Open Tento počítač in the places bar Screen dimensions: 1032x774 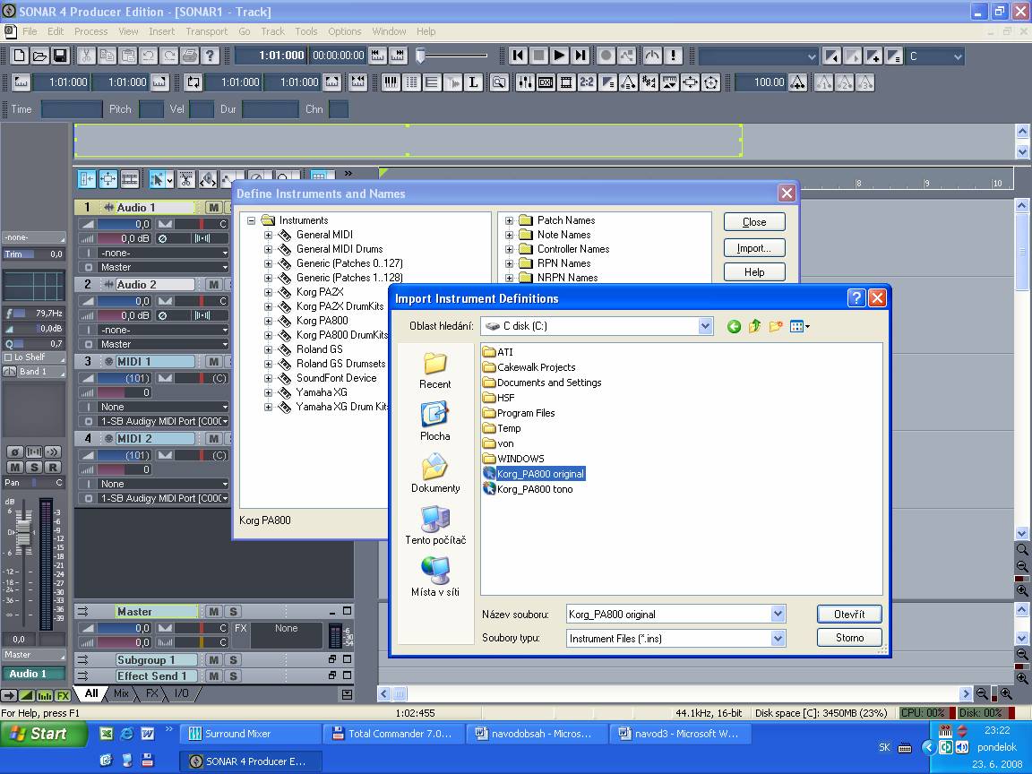[435, 526]
